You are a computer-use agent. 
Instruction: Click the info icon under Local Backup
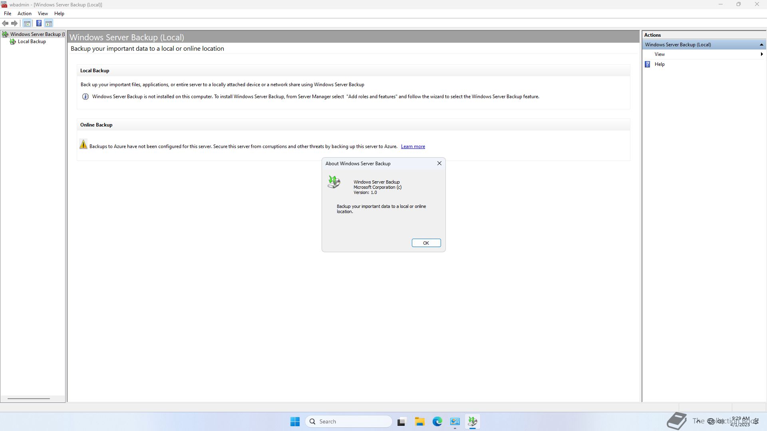click(x=85, y=97)
